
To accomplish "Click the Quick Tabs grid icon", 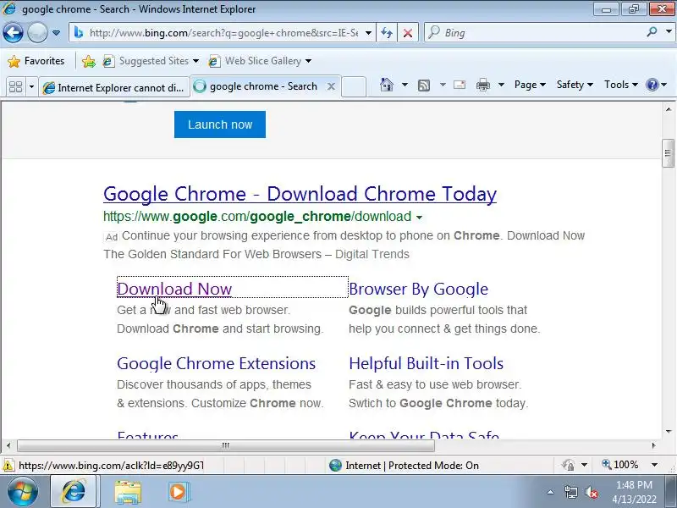I will [x=15, y=87].
